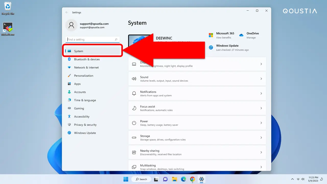Viewport: 327px width, 184px height.
Task: Click the Power settings title
Action: tap(144, 121)
